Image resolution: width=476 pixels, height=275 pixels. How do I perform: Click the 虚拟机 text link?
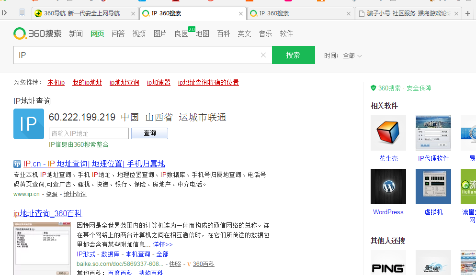click(433, 212)
